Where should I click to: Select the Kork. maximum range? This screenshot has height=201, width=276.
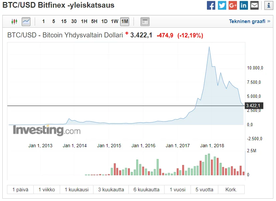pyautogui.click(x=231, y=190)
